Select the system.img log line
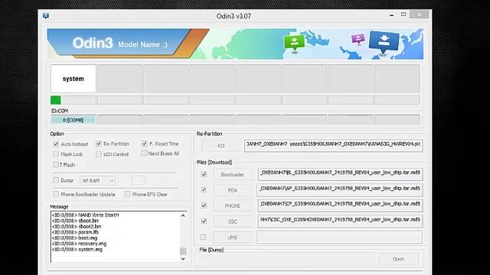Image resolution: width=490 pixels, height=275 pixels. pyautogui.click(x=77, y=250)
